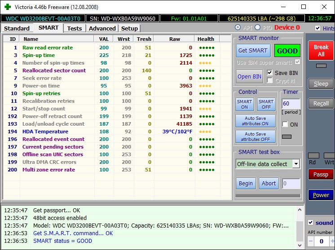Image resolution: width=335 pixels, height=250 pixels.
Task: Turn on SMART with SMART ON button
Action: [244, 105]
